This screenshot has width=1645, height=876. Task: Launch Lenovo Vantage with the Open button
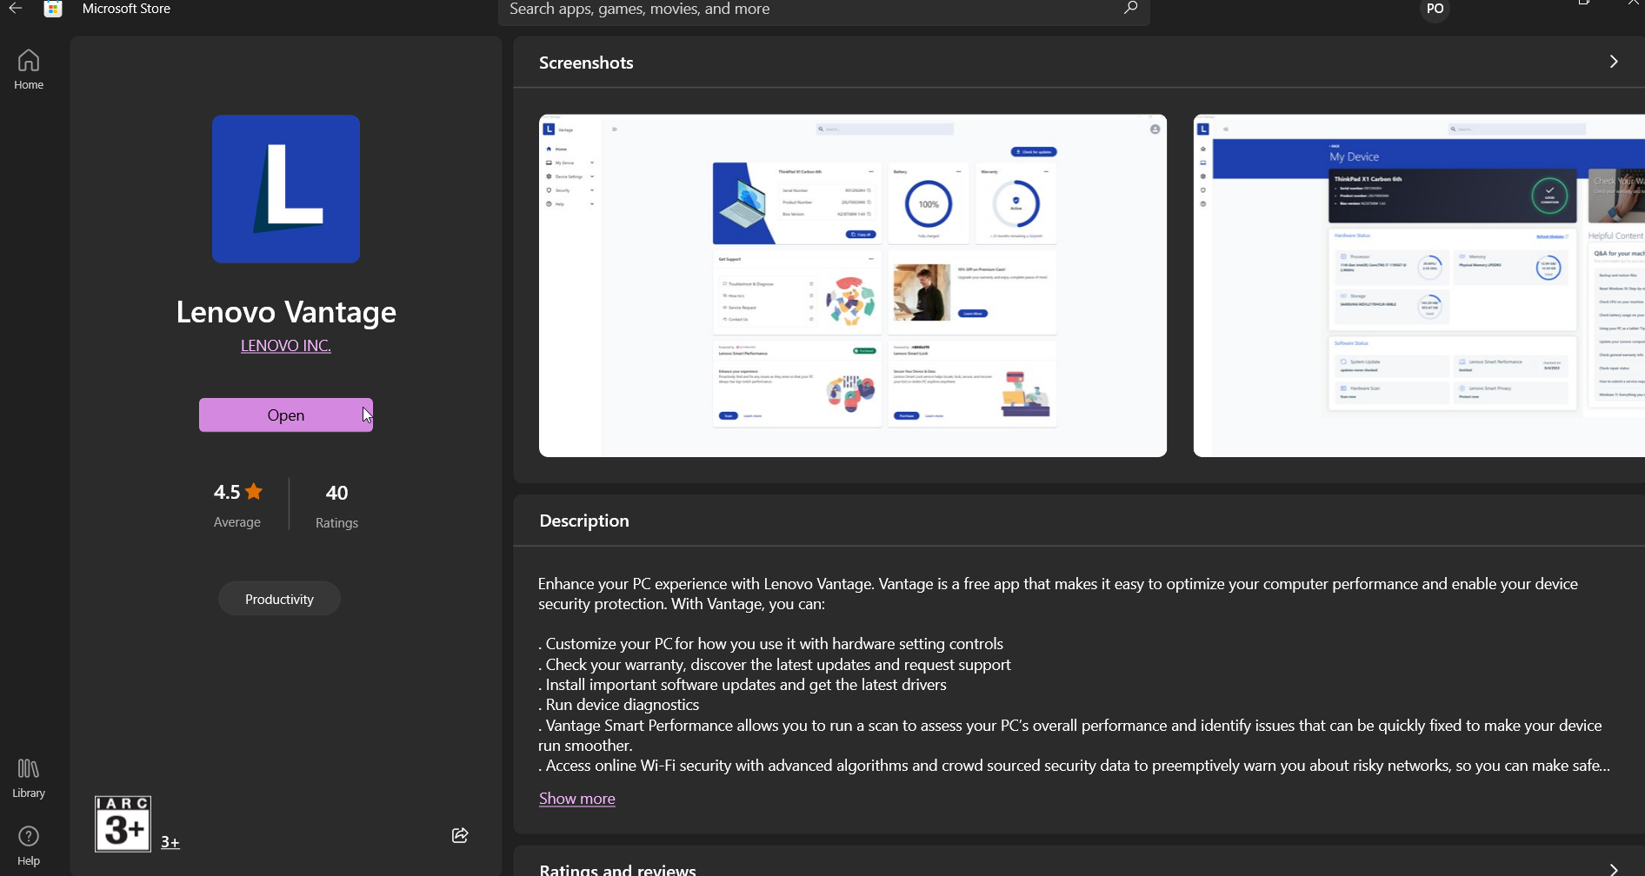click(286, 415)
